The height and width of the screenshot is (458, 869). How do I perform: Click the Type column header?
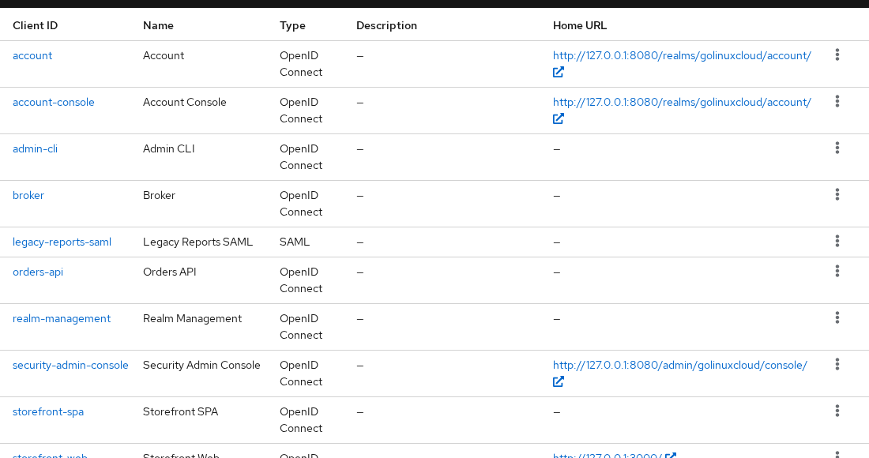pyautogui.click(x=292, y=25)
